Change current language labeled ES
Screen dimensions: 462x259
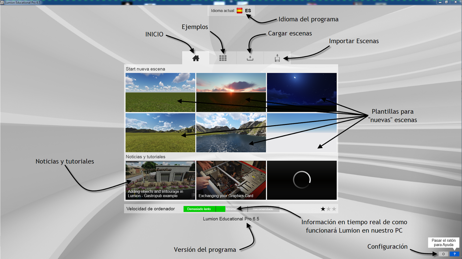(x=248, y=11)
